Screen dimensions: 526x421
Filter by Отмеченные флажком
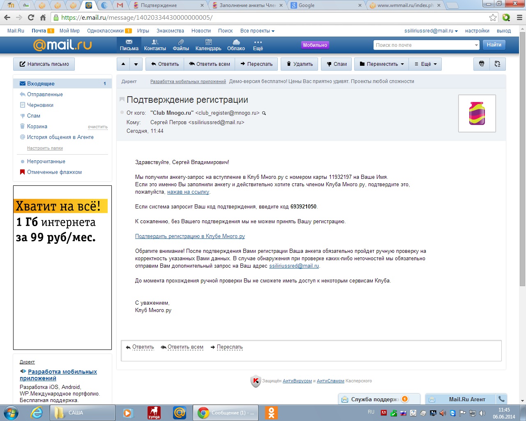54,172
